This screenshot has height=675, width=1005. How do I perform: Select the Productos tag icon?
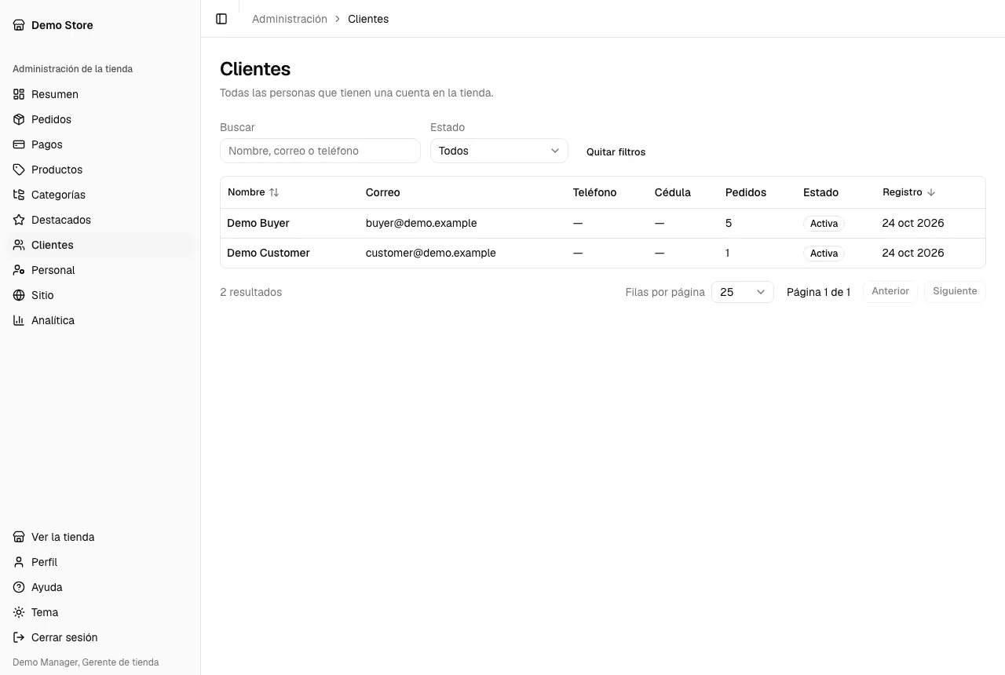coord(19,170)
